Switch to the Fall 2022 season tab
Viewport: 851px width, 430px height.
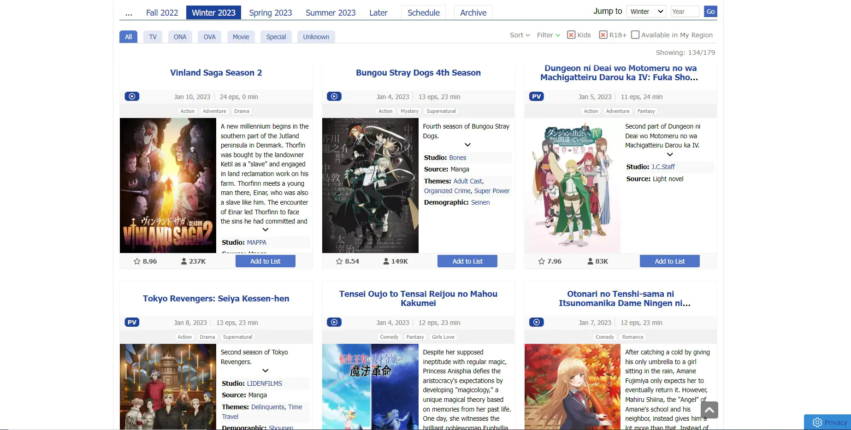click(162, 13)
